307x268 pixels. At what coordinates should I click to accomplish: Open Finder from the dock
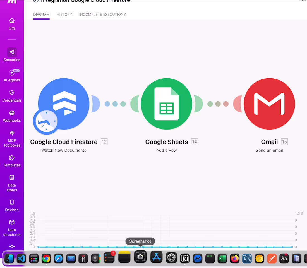pyautogui.click(x=9, y=258)
